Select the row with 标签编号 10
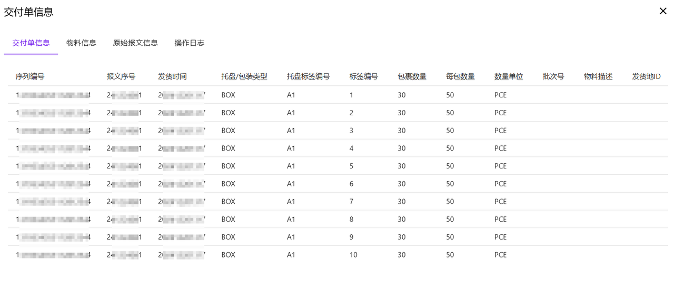This screenshot has height=288, width=674. coord(353,255)
